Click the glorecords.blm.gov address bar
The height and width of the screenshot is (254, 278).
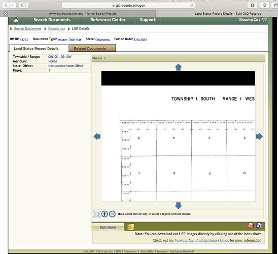(x=128, y=6)
